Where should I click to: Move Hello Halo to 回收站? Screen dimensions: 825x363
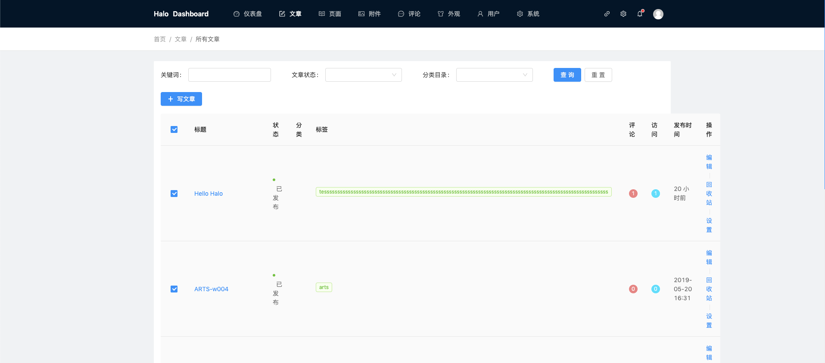tap(709, 194)
